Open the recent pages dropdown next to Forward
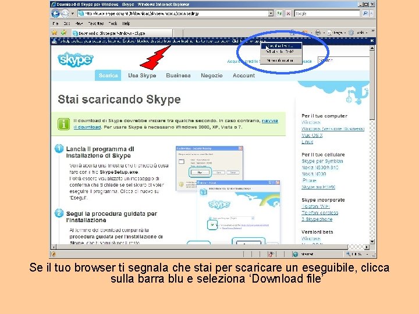419x314 pixels. coord(72,13)
